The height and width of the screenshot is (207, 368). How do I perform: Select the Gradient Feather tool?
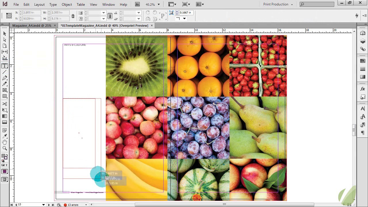pyautogui.click(x=5, y=122)
